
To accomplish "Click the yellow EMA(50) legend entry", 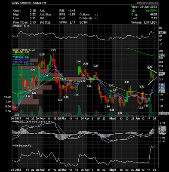I will 21,52.
